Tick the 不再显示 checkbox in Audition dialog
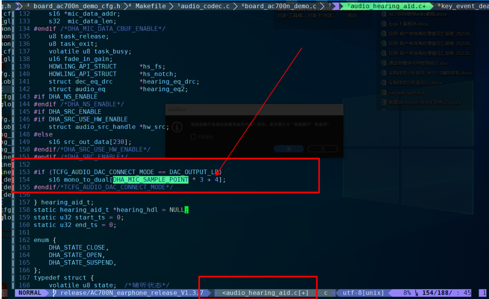This screenshot has width=489, height=299. [193, 137]
